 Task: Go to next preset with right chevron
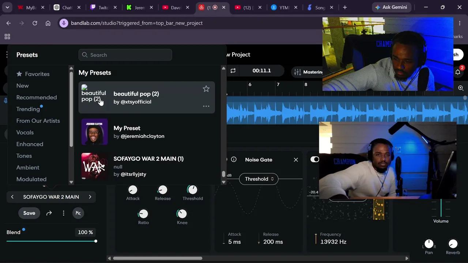(x=90, y=197)
